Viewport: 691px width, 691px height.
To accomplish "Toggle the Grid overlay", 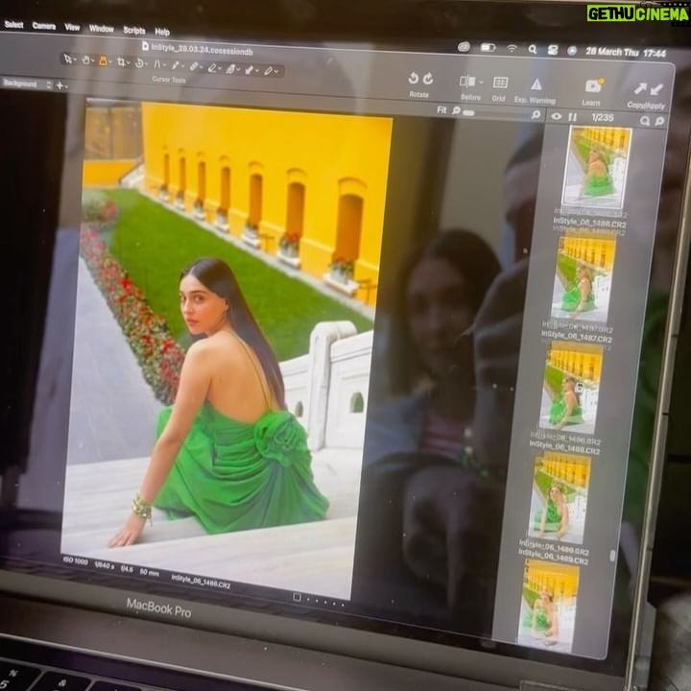I will [x=500, y=83].
